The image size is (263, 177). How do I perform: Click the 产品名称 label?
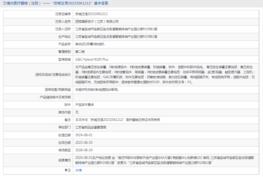[64, 44]
